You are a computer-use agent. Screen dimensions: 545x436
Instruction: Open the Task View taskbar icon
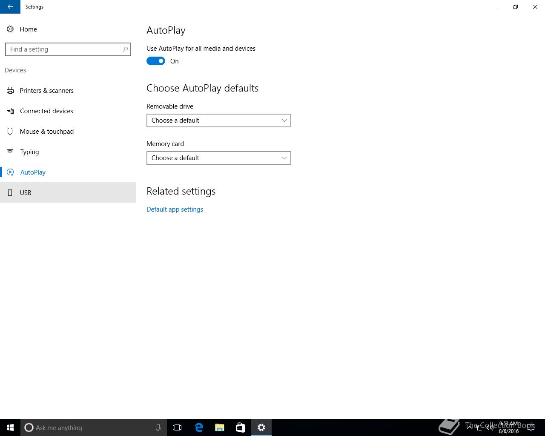(x=177, y=427)
